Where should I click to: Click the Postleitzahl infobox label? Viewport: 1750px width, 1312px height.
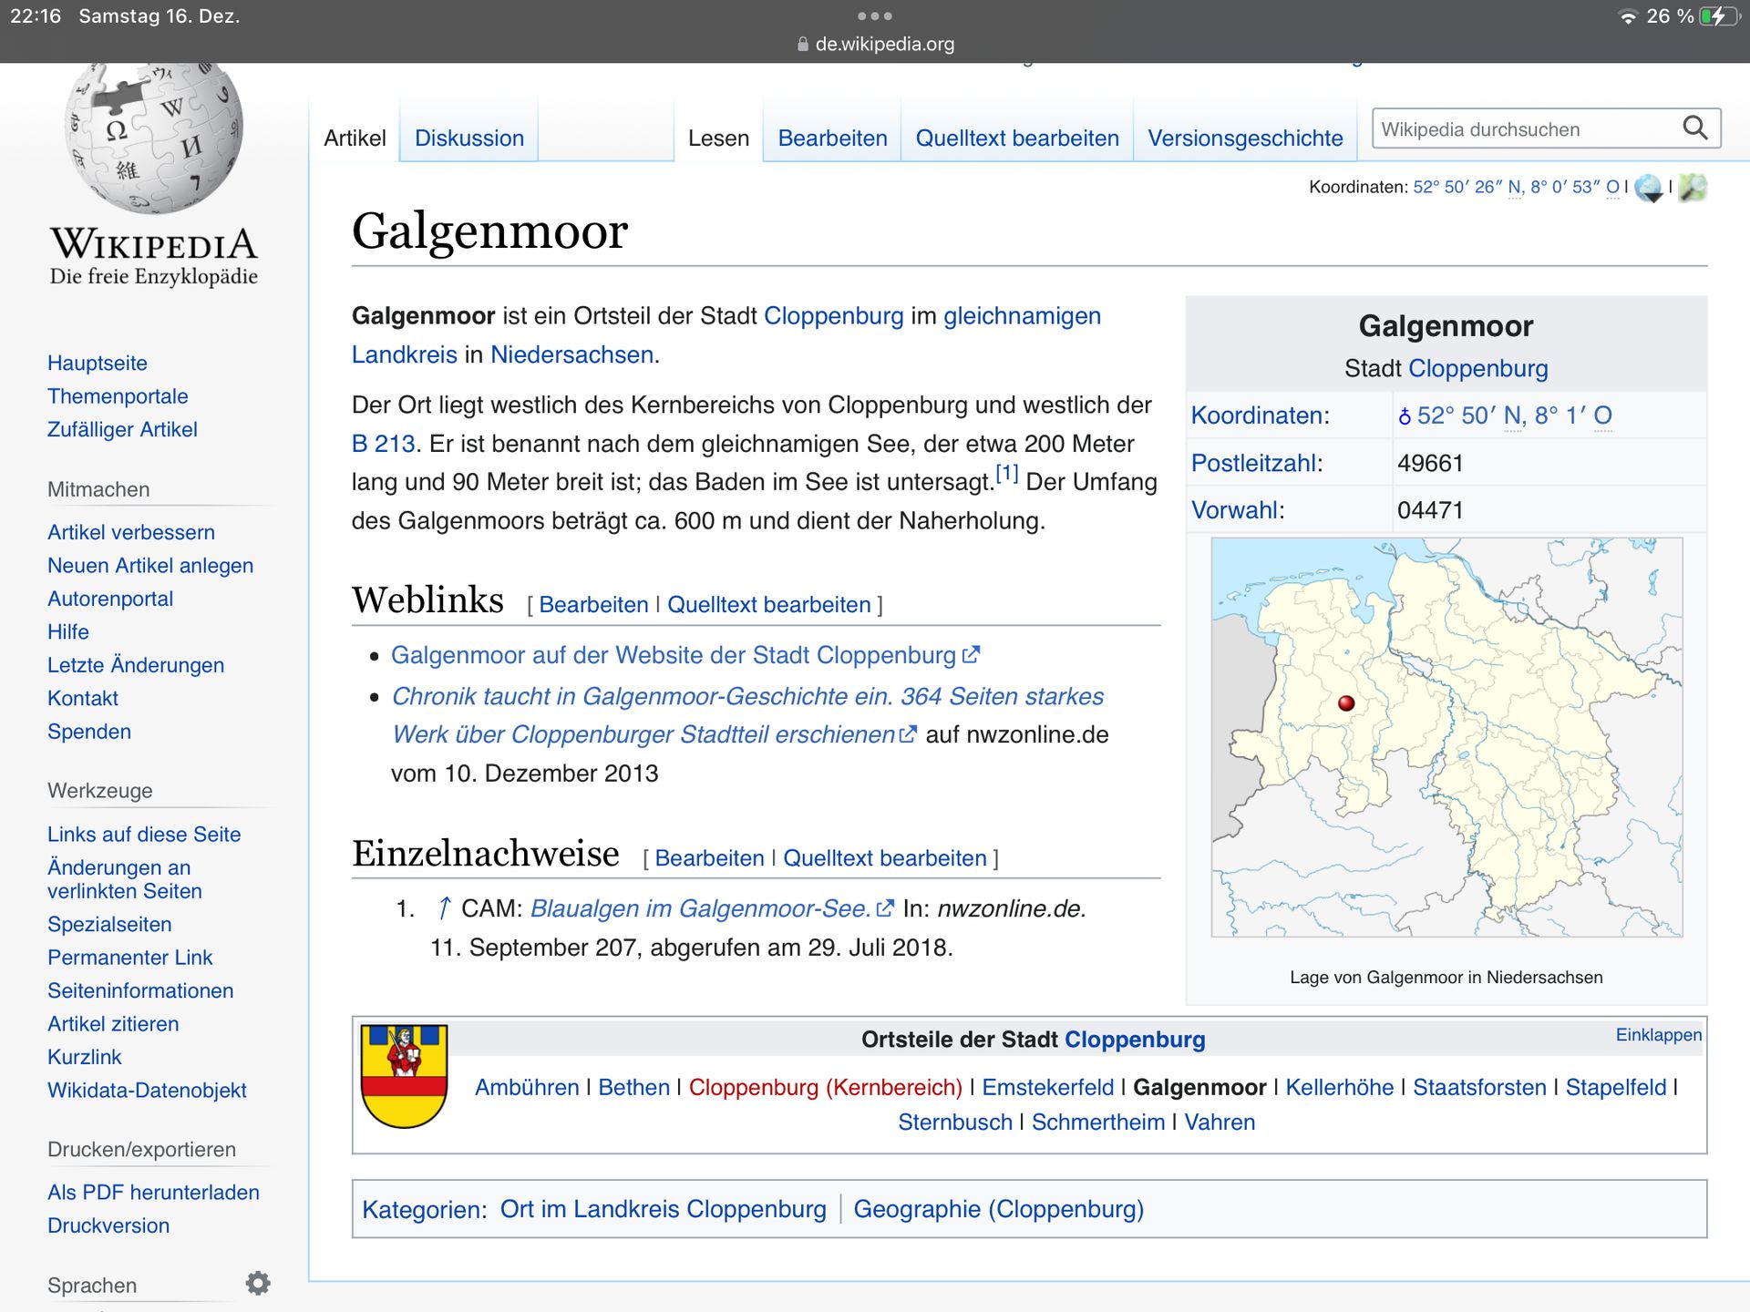coord(1253,463)
